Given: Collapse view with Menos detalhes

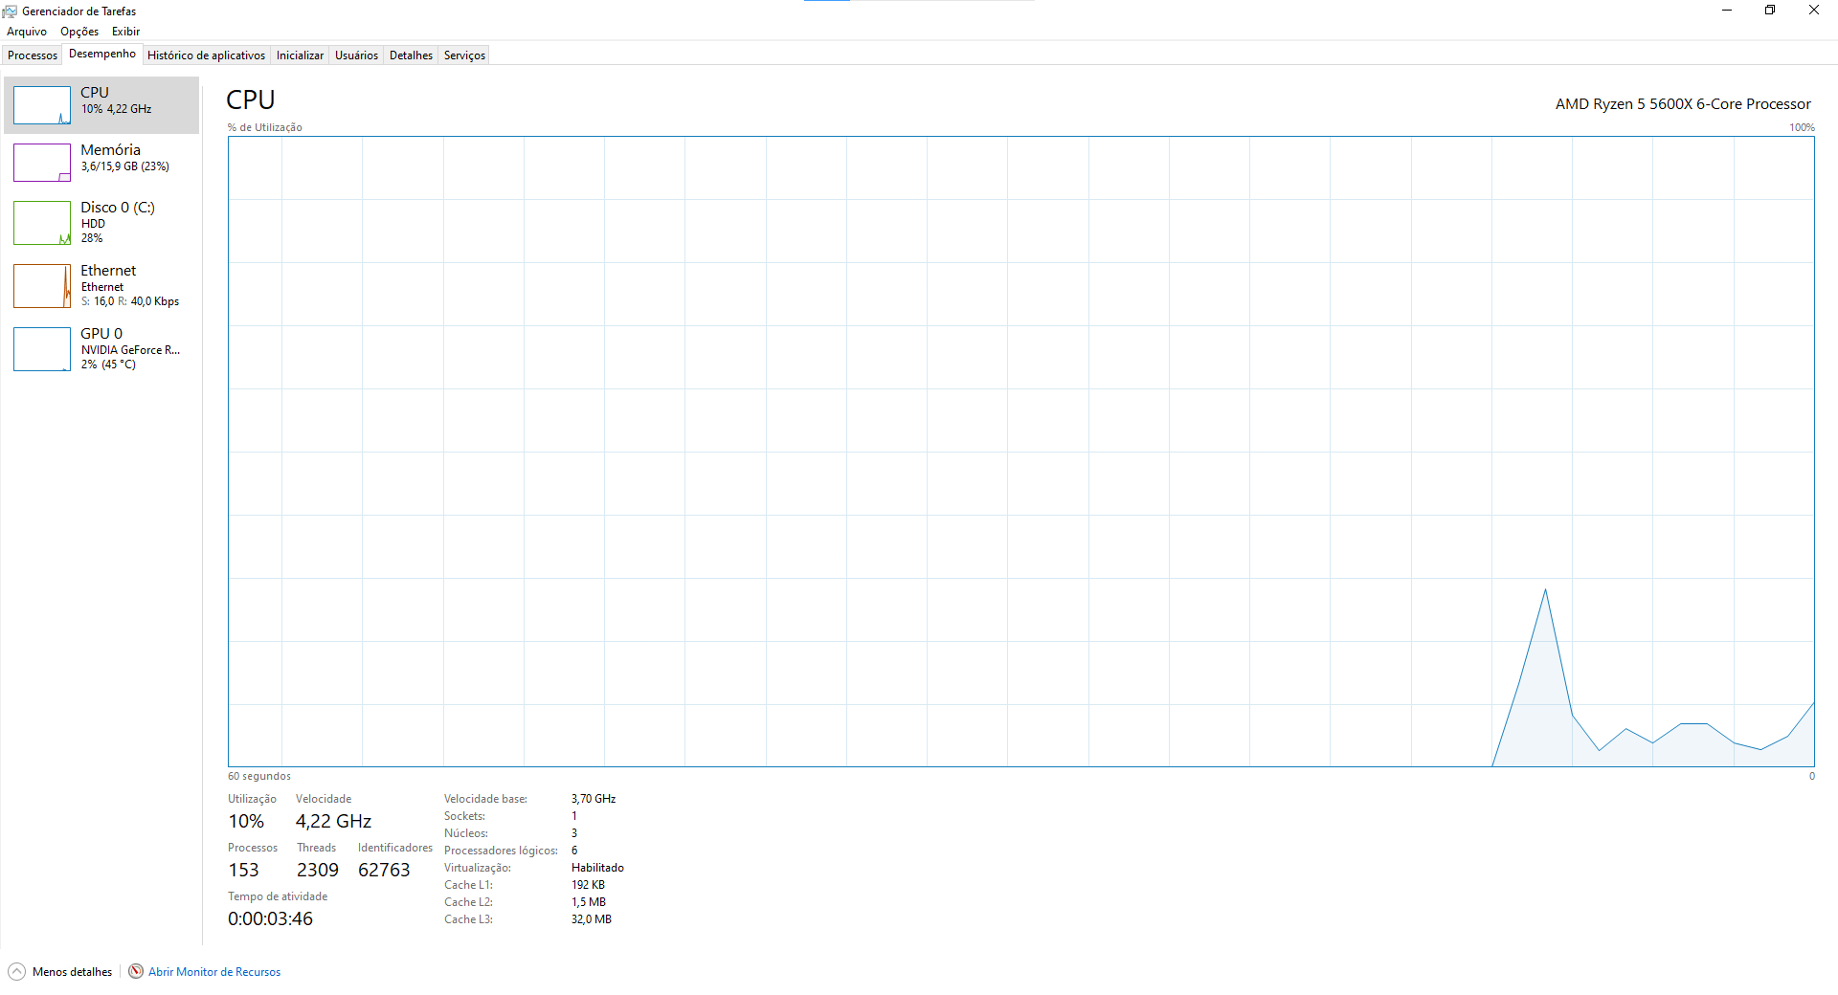Looking at the screenshot, I should point(72,972).
